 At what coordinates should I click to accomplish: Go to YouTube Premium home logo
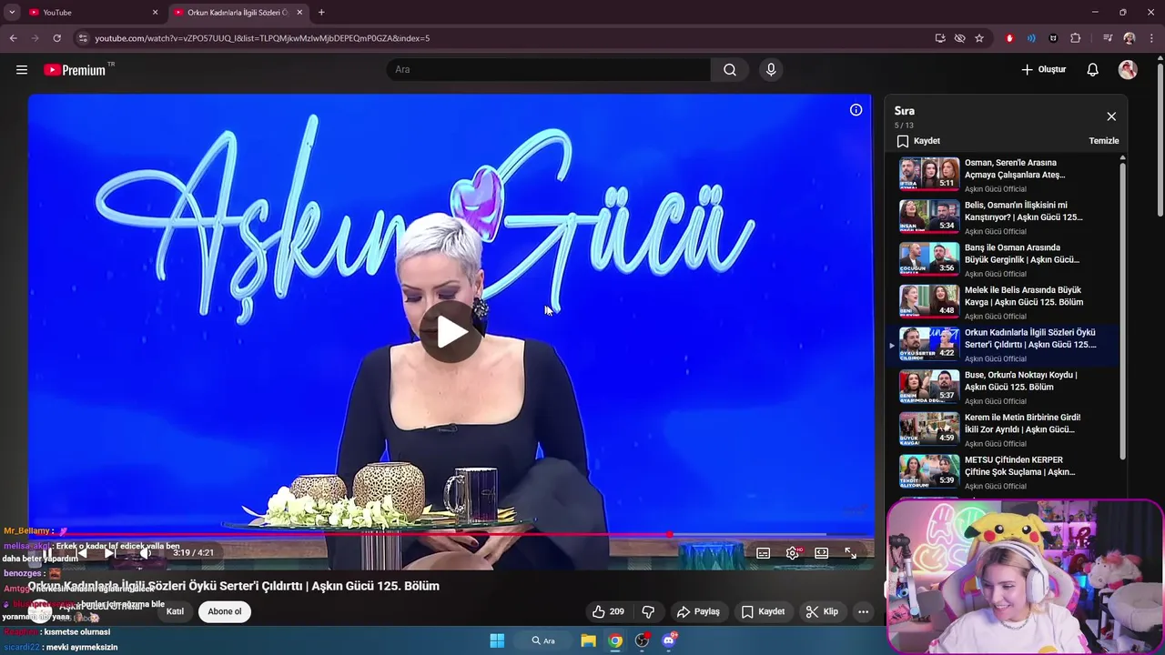coord(76,70)
